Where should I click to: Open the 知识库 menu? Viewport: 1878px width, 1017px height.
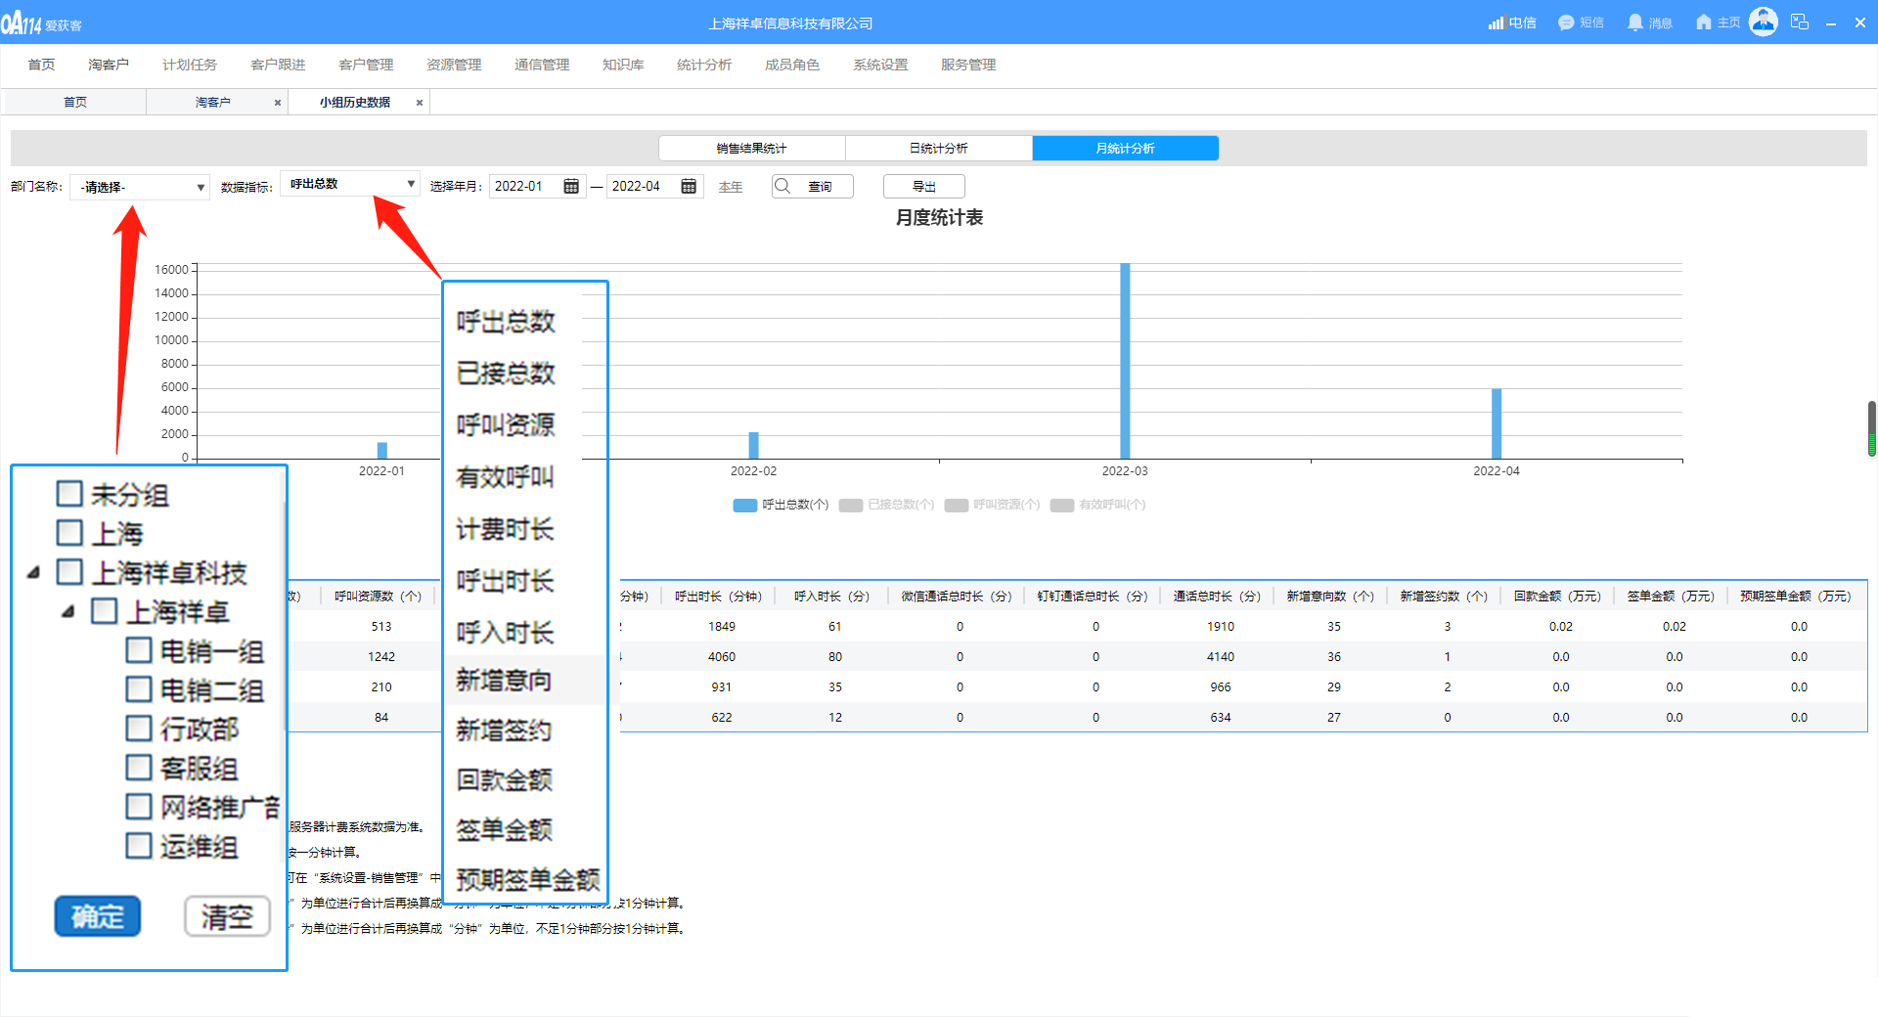coord(623,65)
